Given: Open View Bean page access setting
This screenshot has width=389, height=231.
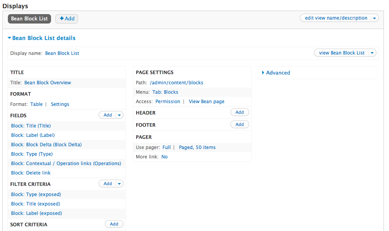Looking at the screenshot, I should click(206, 101).
